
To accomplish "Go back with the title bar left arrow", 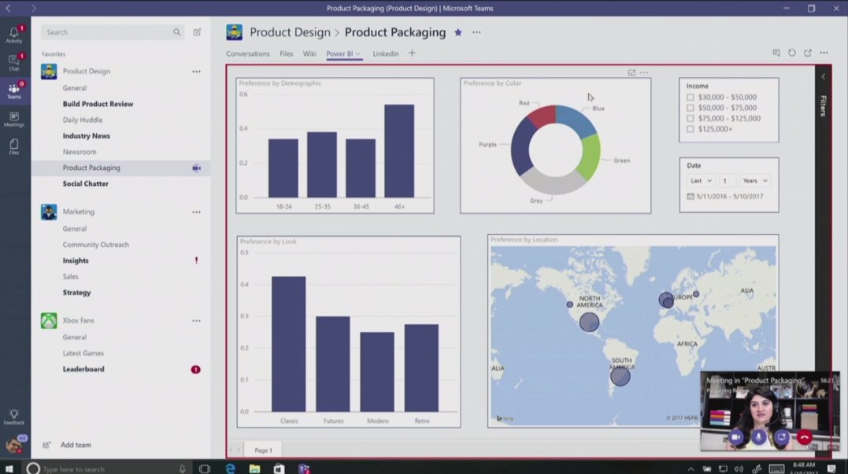I will pos(8,8).
